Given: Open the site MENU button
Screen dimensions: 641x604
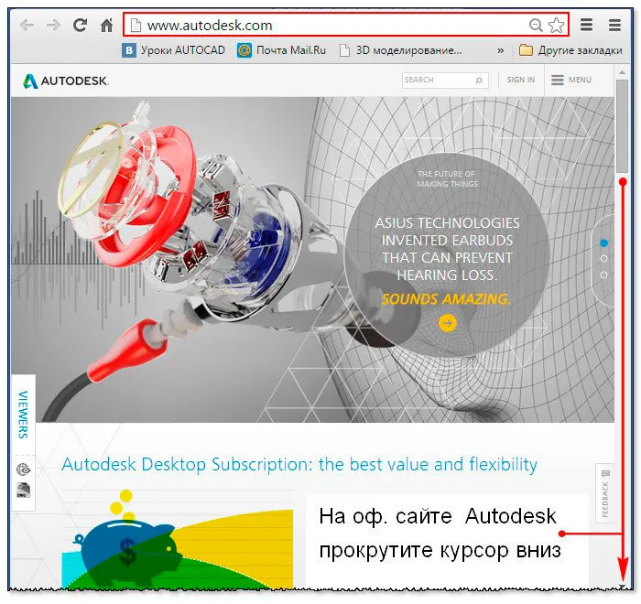Looking at the screenshot, I should coord(571,80).
